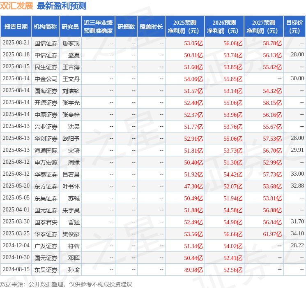306x288 pixels.
Task: Click researcher name 苏铖
Action: coord(74,198)
